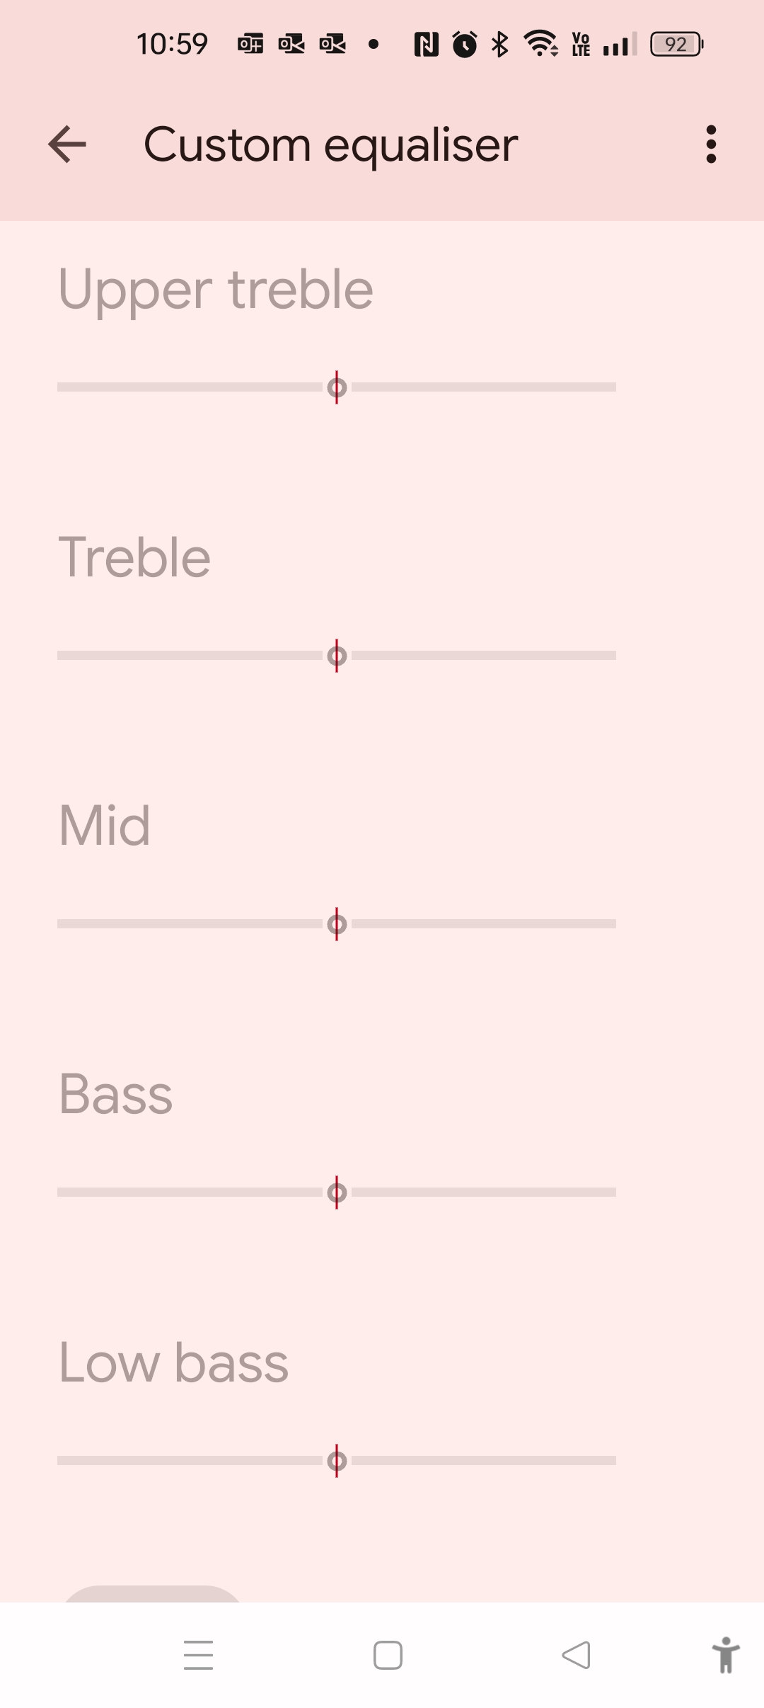
Task: Click the Low bass slider thumb
Action: (337, 1461)
